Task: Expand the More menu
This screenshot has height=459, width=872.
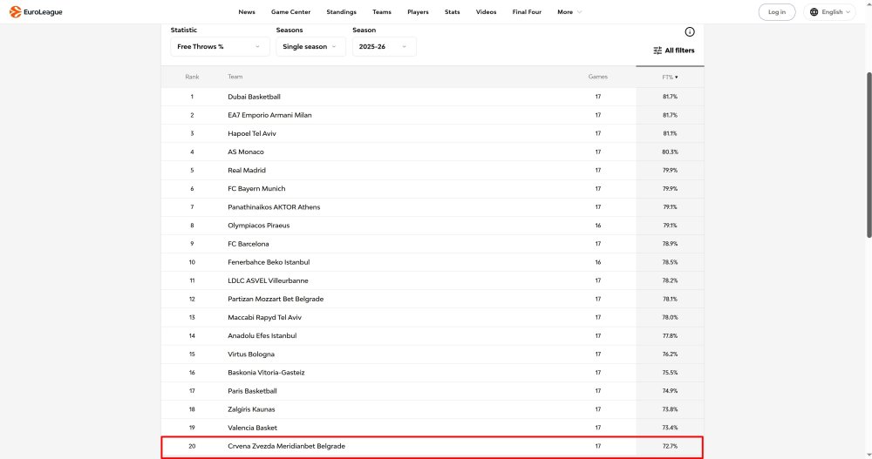Action: [569, 11]
